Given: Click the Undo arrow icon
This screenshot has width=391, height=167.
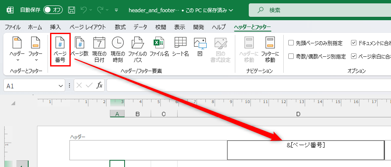Looking at the screenshot, I should click(84, 10).
